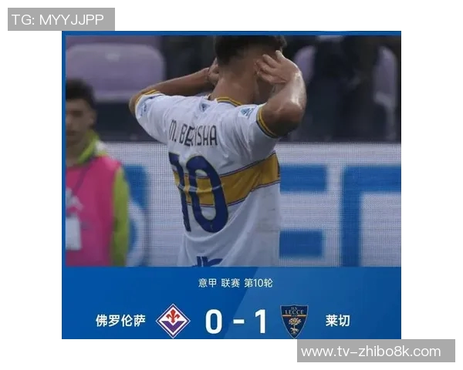Click the lanyard pass on the pink bib
The width and height of the screenshot is (463, 370).
click(x=73, y=232)
